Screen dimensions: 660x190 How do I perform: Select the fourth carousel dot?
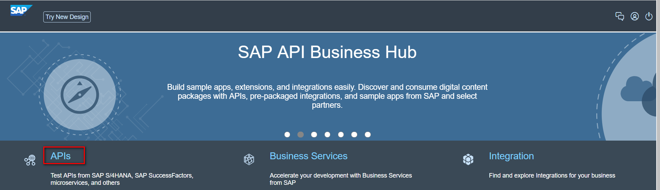click(328, 134)
